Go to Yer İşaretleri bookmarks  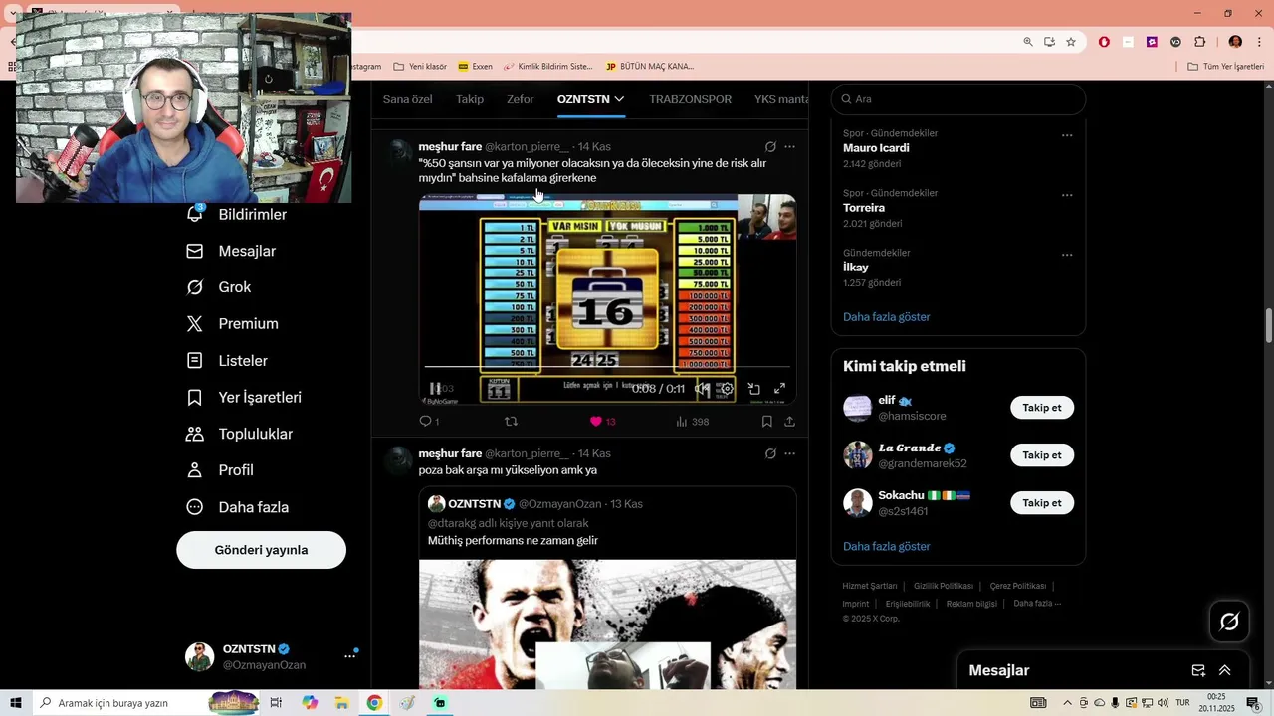click(x=244, y=398)
